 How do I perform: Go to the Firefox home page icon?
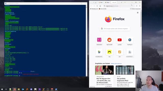coord(100,6)
